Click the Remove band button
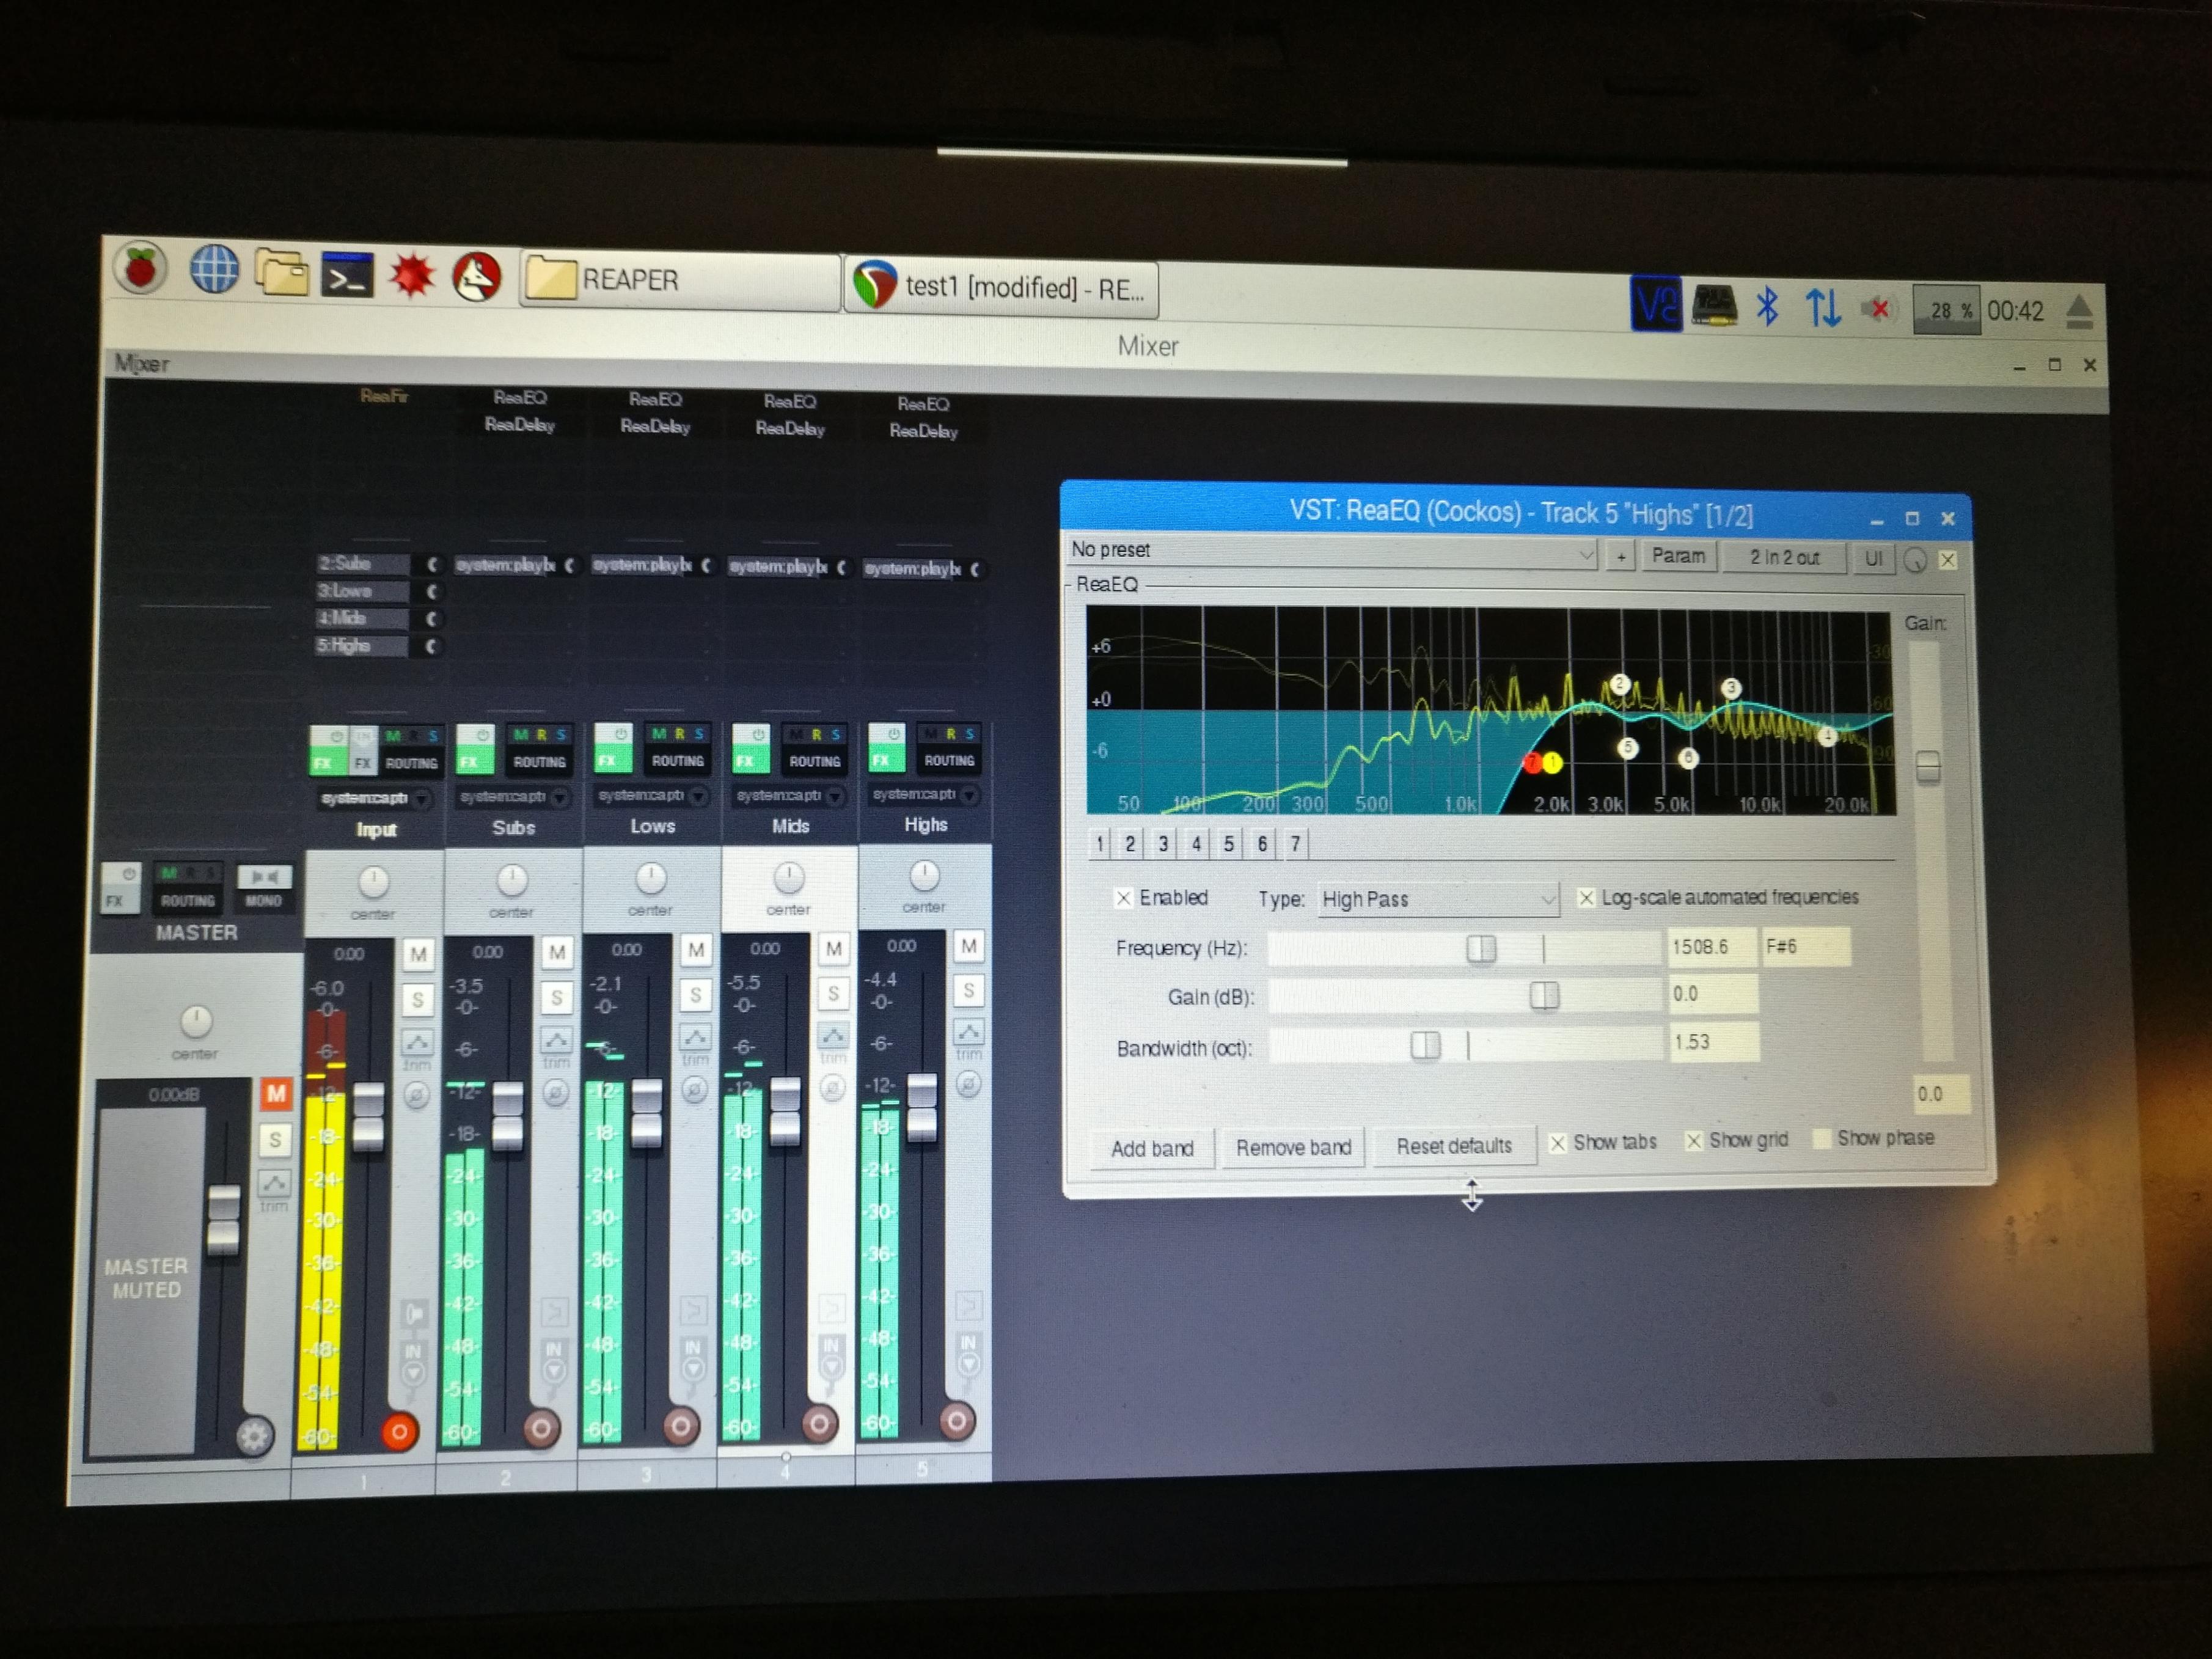Image resolution: width=2212 pixels, height=1659 pixels. [x=1293, y=1147]
